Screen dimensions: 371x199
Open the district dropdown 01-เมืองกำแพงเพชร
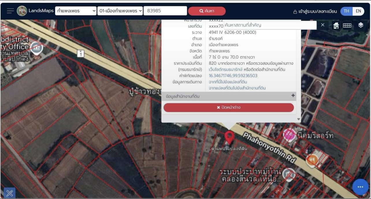click(x=120, y=11)
